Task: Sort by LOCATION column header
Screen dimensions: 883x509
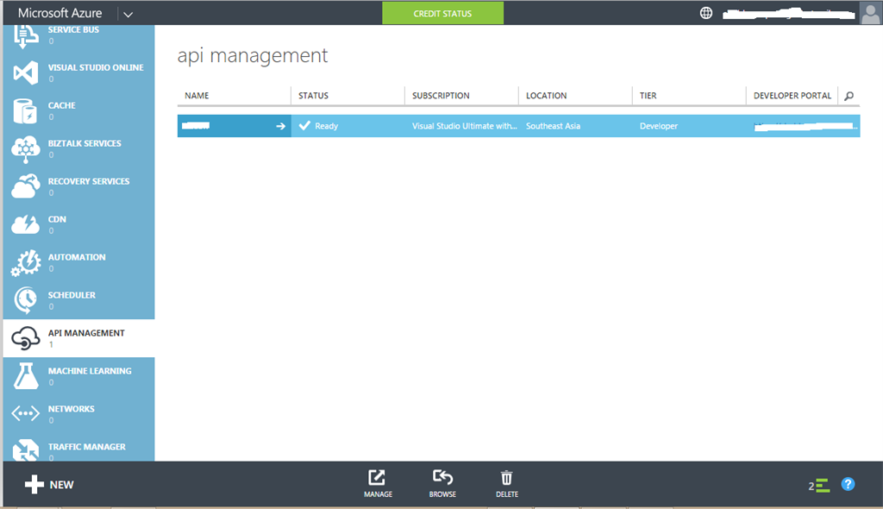Action: (x=546, y=96)
